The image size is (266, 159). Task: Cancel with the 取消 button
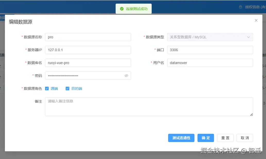(x=245, y=138)
